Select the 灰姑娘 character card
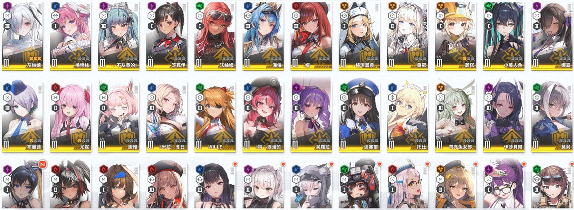 pyautogui.click(x=22, y=36)
